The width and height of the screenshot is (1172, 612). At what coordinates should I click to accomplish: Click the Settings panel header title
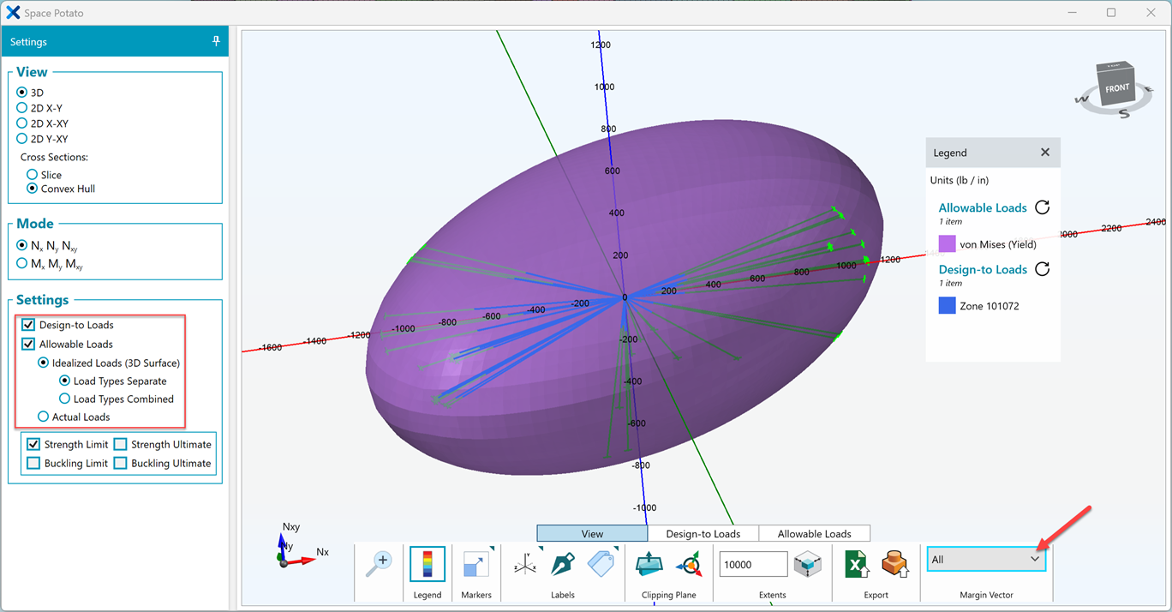pos(28,41)
